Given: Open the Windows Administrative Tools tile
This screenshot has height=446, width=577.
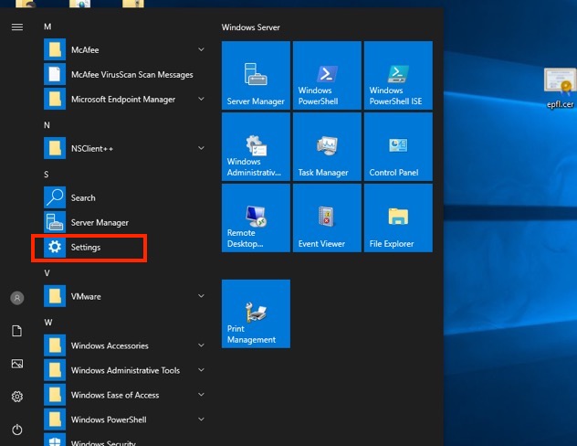Looking at the screenshot, I should [x=256, y=146].
